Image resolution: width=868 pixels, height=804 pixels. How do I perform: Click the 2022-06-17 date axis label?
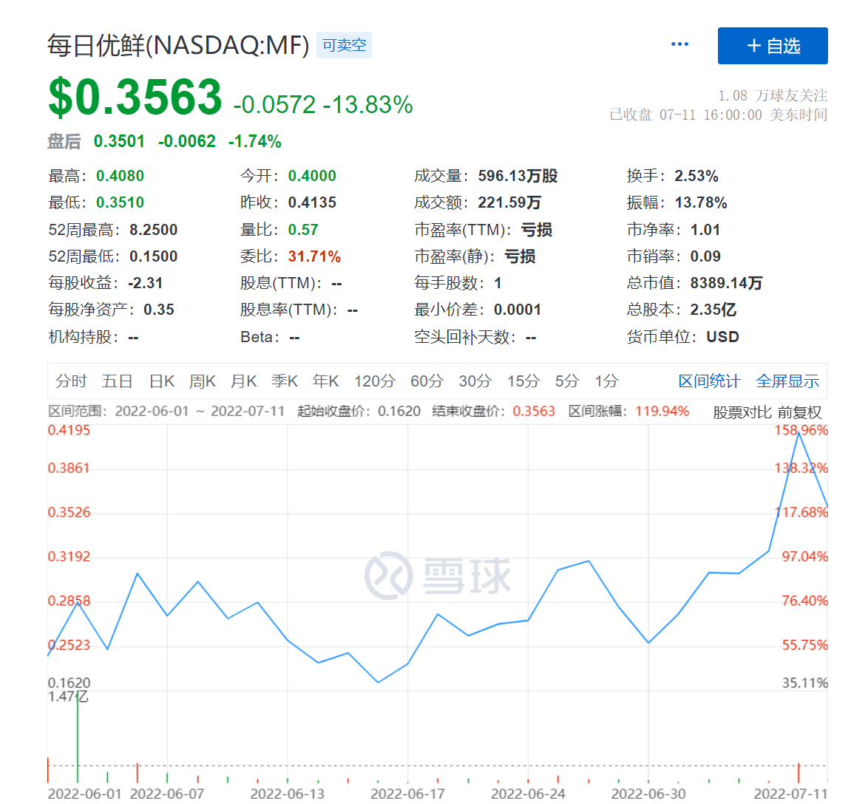(x=407, y=794)
